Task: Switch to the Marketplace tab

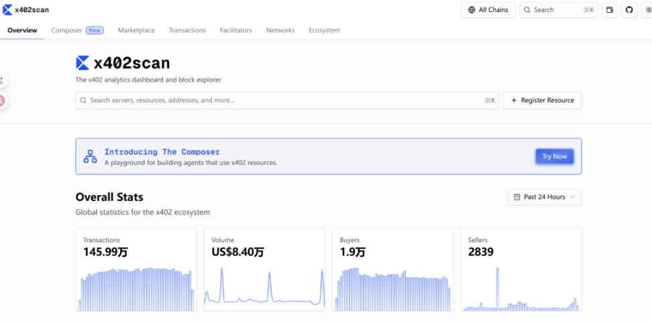Action: 136,30
